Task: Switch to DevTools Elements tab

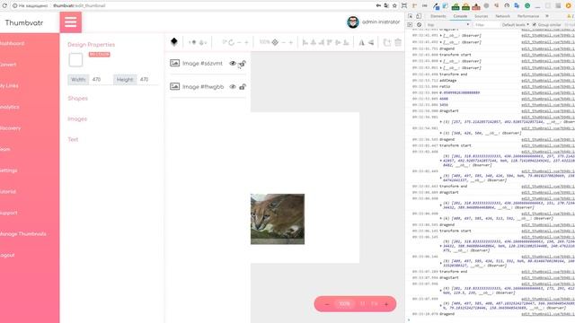Action: [x=438, y=16]
